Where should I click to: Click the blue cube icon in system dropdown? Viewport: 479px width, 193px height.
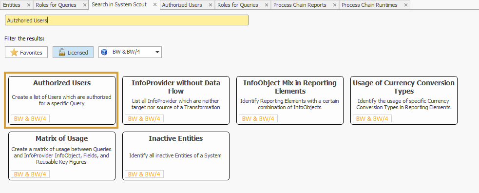104,52
